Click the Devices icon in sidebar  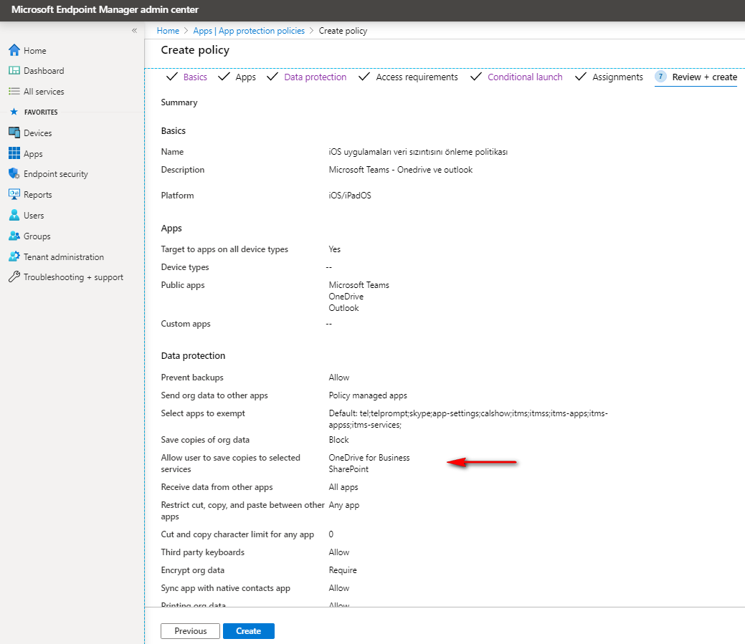click(14, 133)
